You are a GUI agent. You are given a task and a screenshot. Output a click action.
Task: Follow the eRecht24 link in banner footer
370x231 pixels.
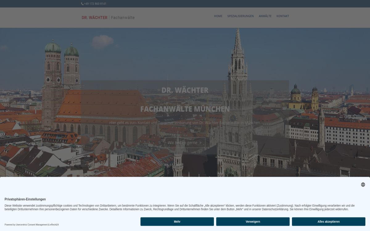(x=54, y=225)
